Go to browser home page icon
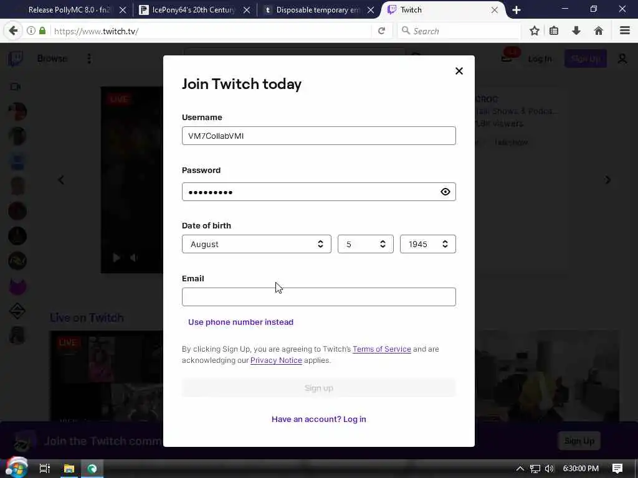This screenshot has width=638, height=478. pyautogui.click(x=599, y=31)
